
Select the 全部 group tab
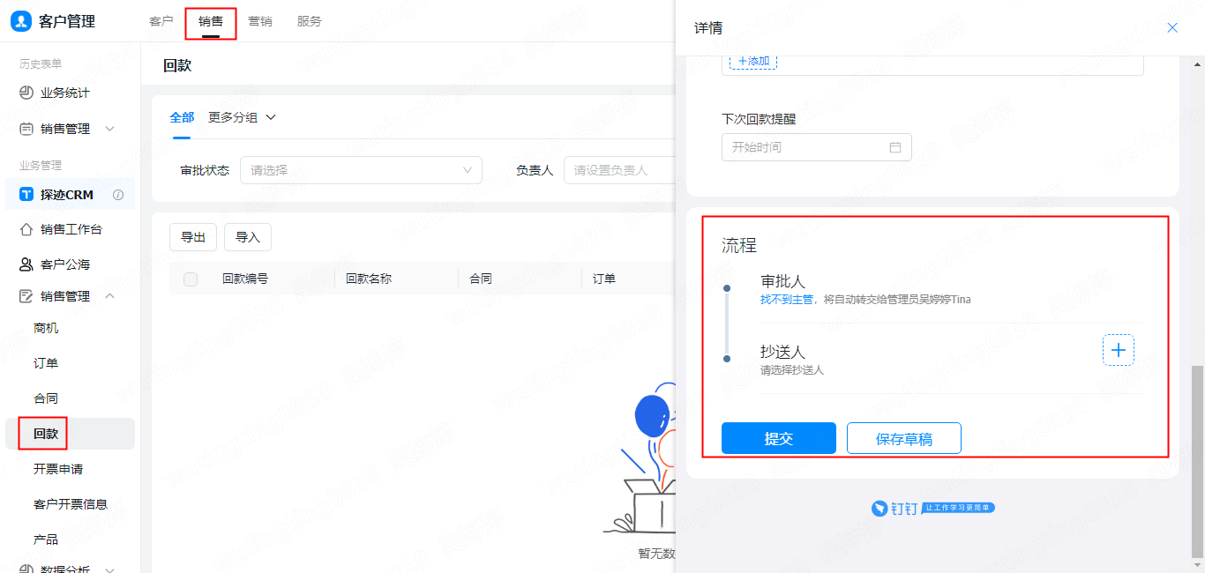[x=182, y=117]
